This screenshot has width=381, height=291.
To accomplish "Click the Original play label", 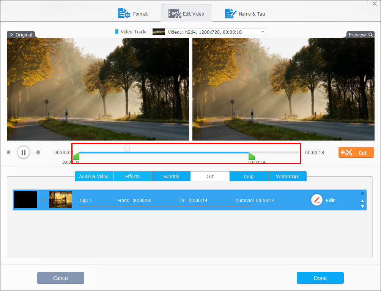I will pos(21,35).
